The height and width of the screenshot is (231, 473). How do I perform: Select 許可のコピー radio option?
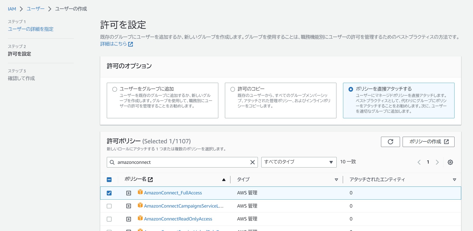coord(233,89)
